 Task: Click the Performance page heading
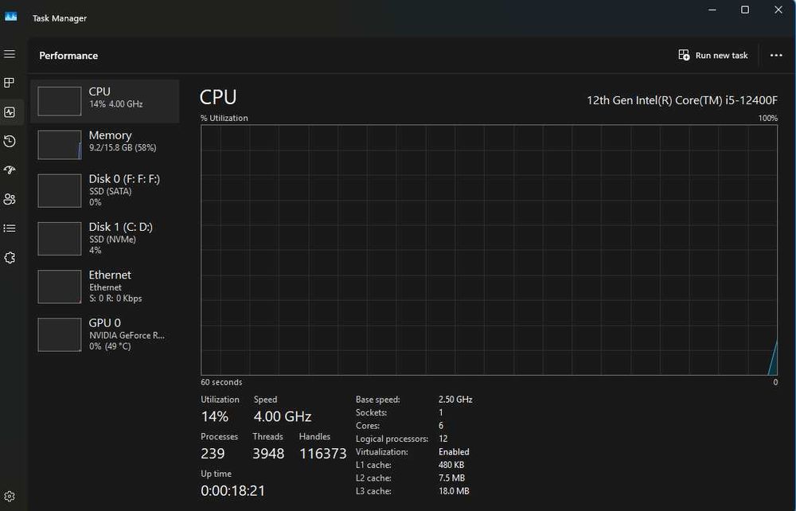point(68,55)
